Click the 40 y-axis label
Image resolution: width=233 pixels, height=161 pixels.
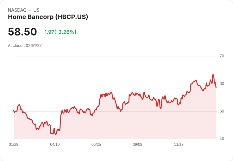coord(222,139)
